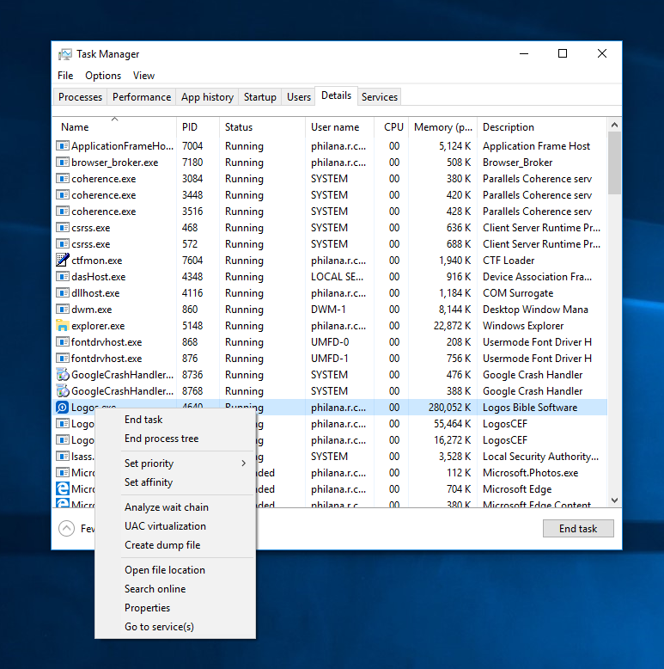Image resolution: width=664 pixels, height=669 pixels.
Task: Select Search online from the menu
Action: pos(175,589)
